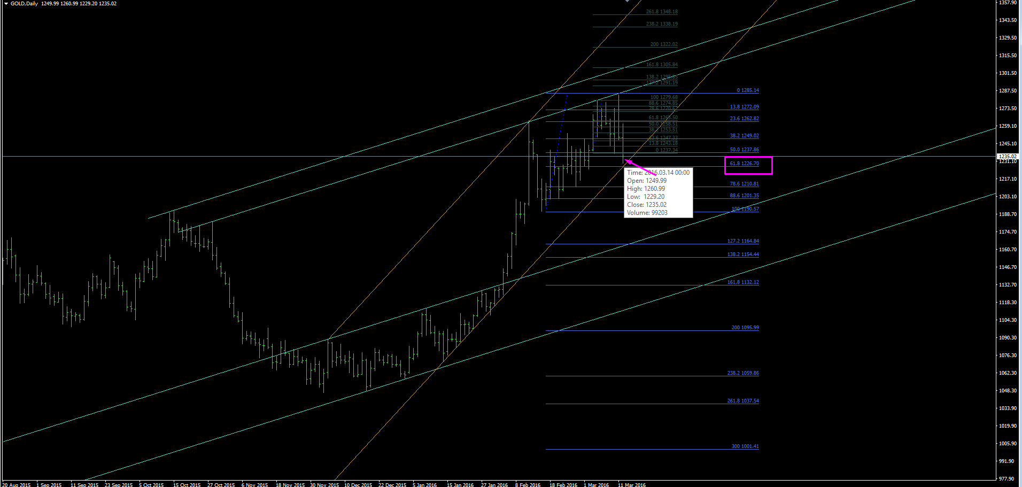Select the 6 Nov 2015 date label
This screenshot has height=487, width=1022.
click(x=255, y=485)
